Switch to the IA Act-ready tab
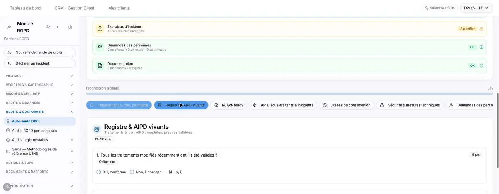The image size is (499, 194). pyautogui.click(x=229, y=105)
